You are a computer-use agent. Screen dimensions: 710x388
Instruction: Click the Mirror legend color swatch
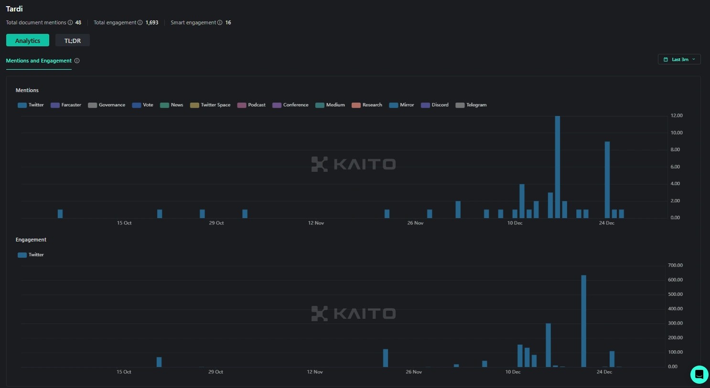pos(394,105)
